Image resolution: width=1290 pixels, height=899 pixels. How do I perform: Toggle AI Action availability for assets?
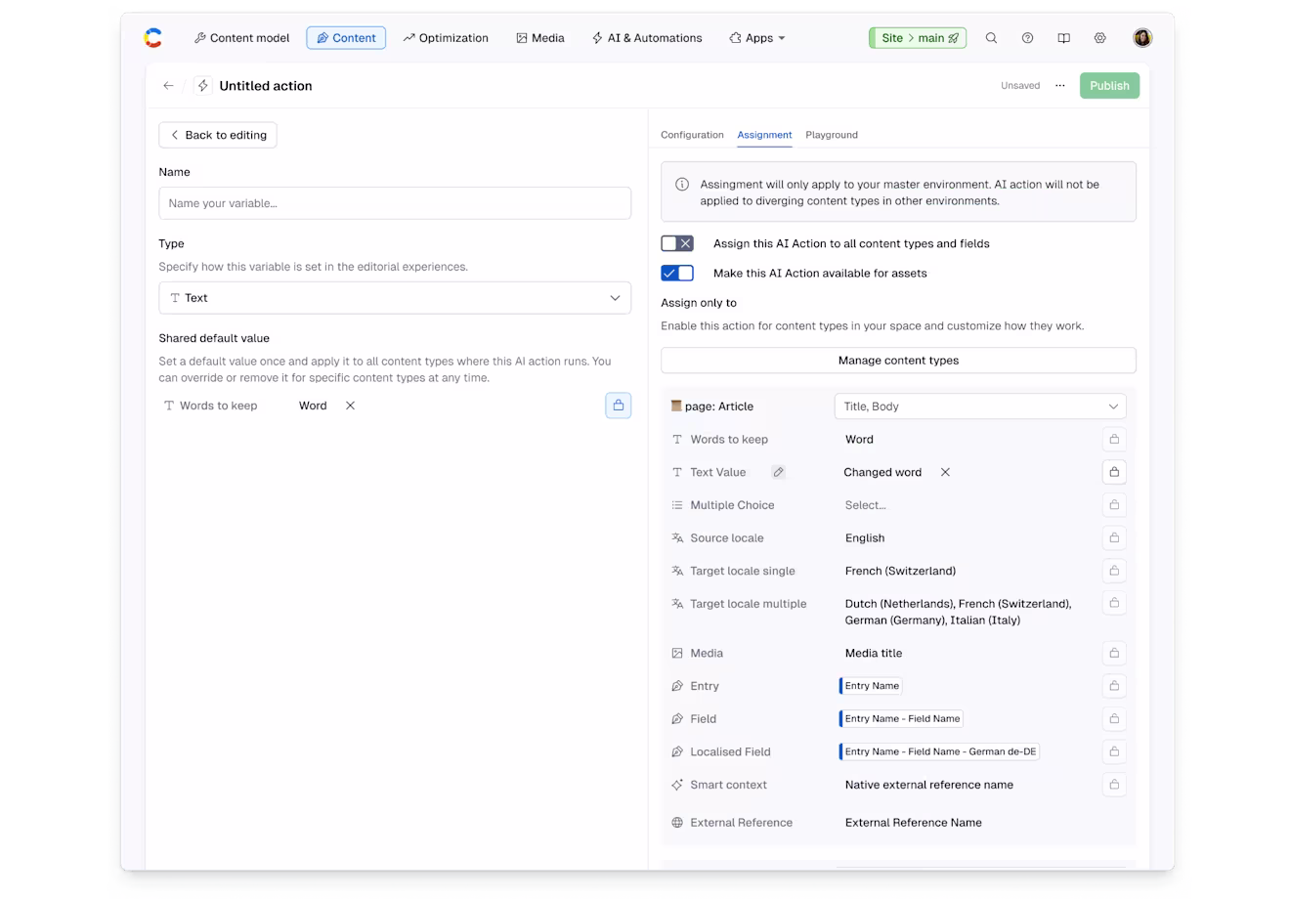(x=677, y=273)
